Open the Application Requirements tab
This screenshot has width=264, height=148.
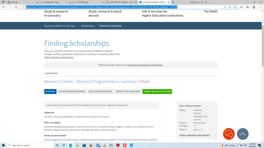pyautogui.click(x=72, y=91)
